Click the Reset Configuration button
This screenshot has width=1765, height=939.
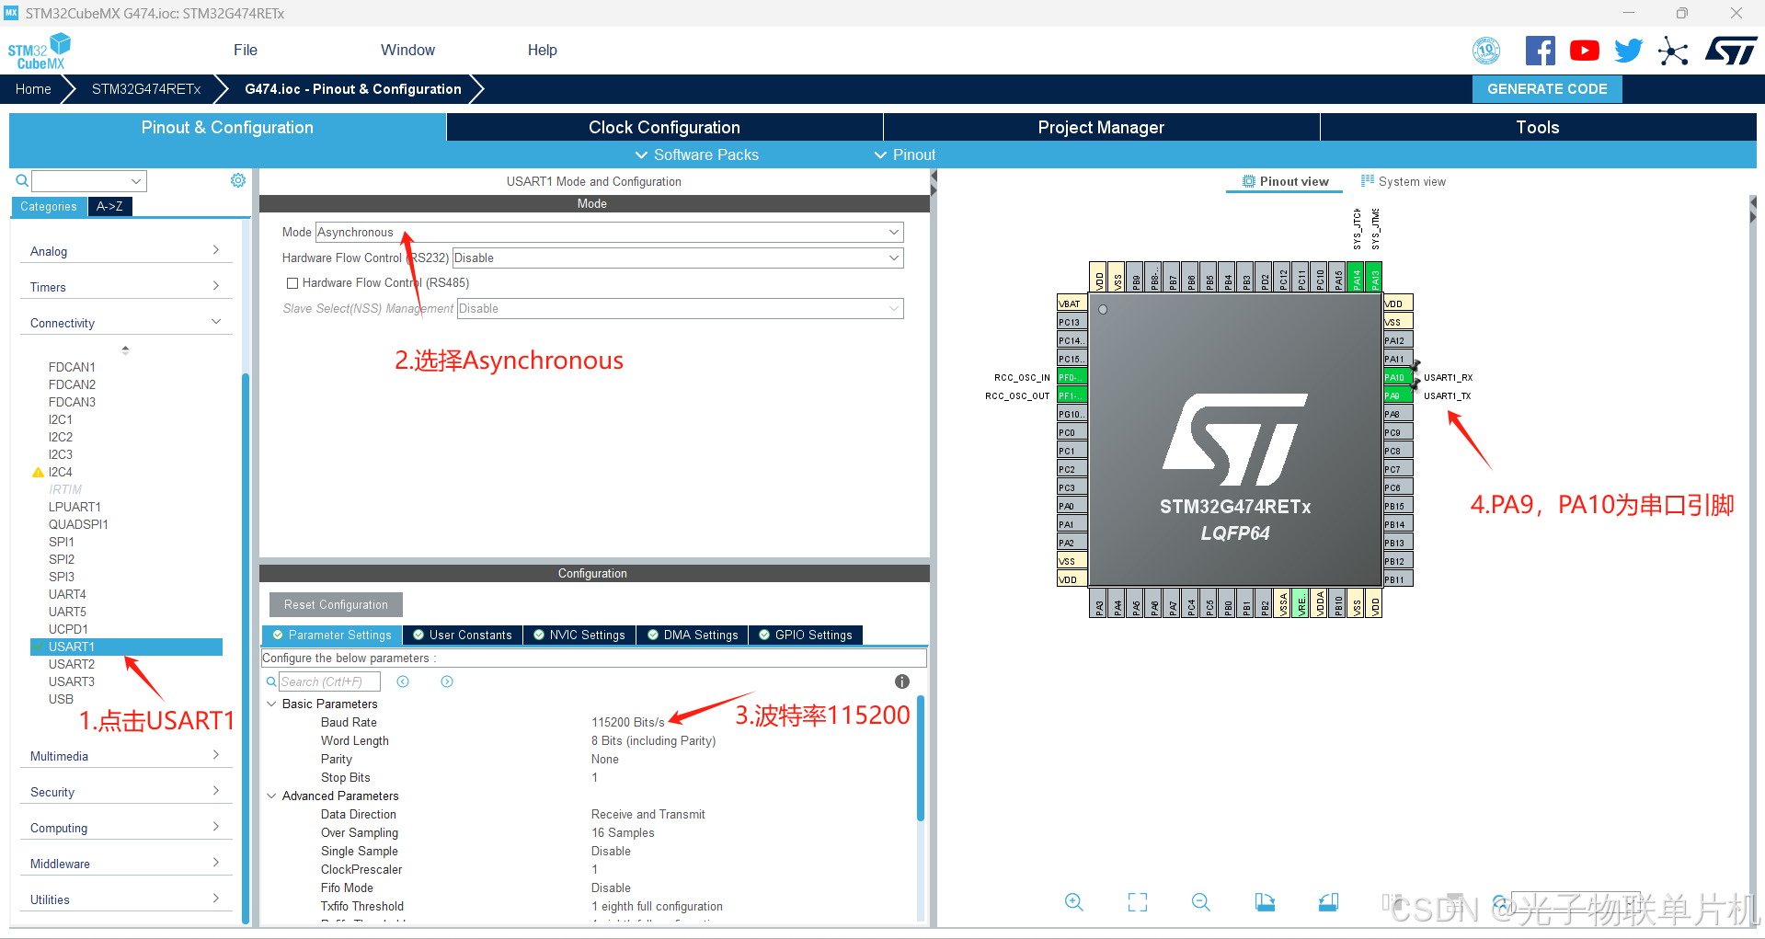[x=336, y=604]
